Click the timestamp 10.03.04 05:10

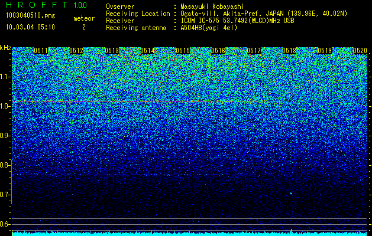pyautogui.click(x=30, y=27)
